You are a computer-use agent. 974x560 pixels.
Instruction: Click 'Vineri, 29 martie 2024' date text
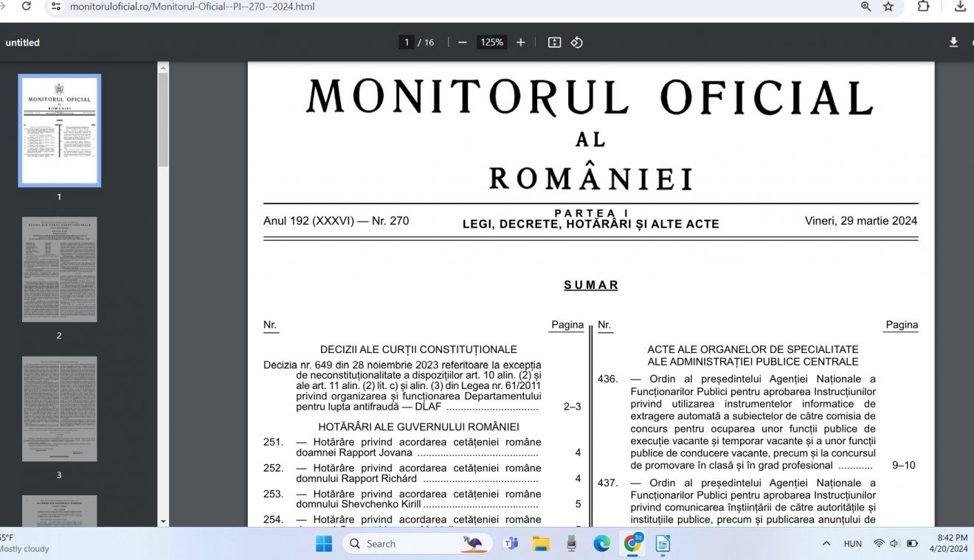point(861,221)
